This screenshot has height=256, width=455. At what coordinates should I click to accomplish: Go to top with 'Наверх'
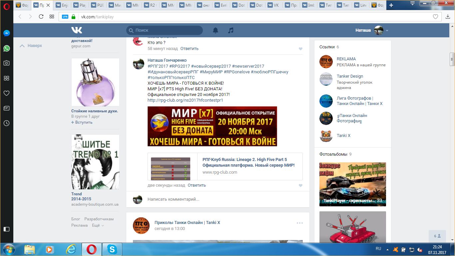click(x=31, y=46)
